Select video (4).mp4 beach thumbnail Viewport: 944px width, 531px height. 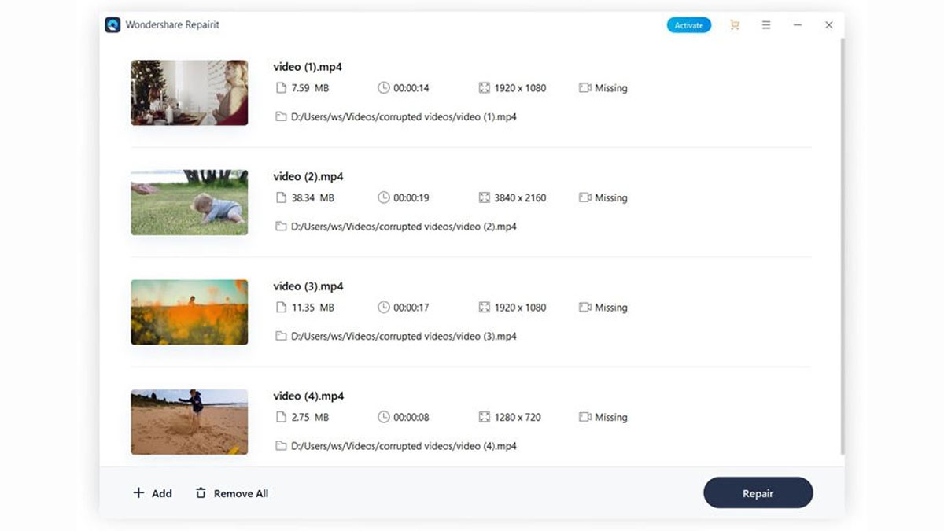189,422
